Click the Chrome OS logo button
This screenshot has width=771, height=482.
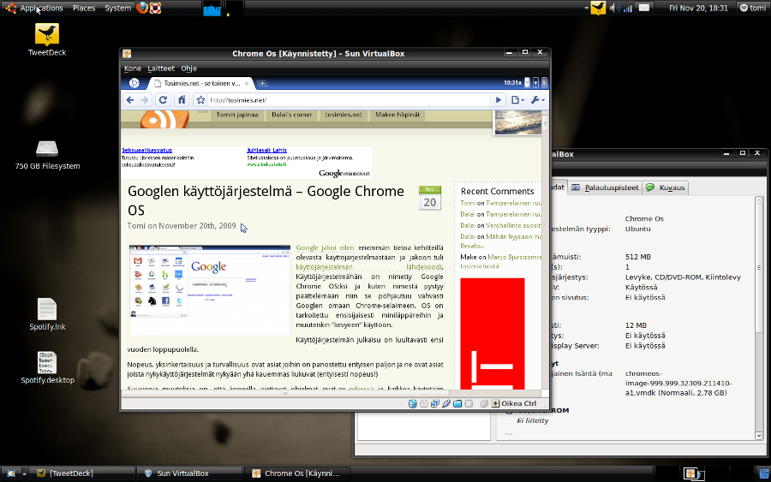[134, 83]
